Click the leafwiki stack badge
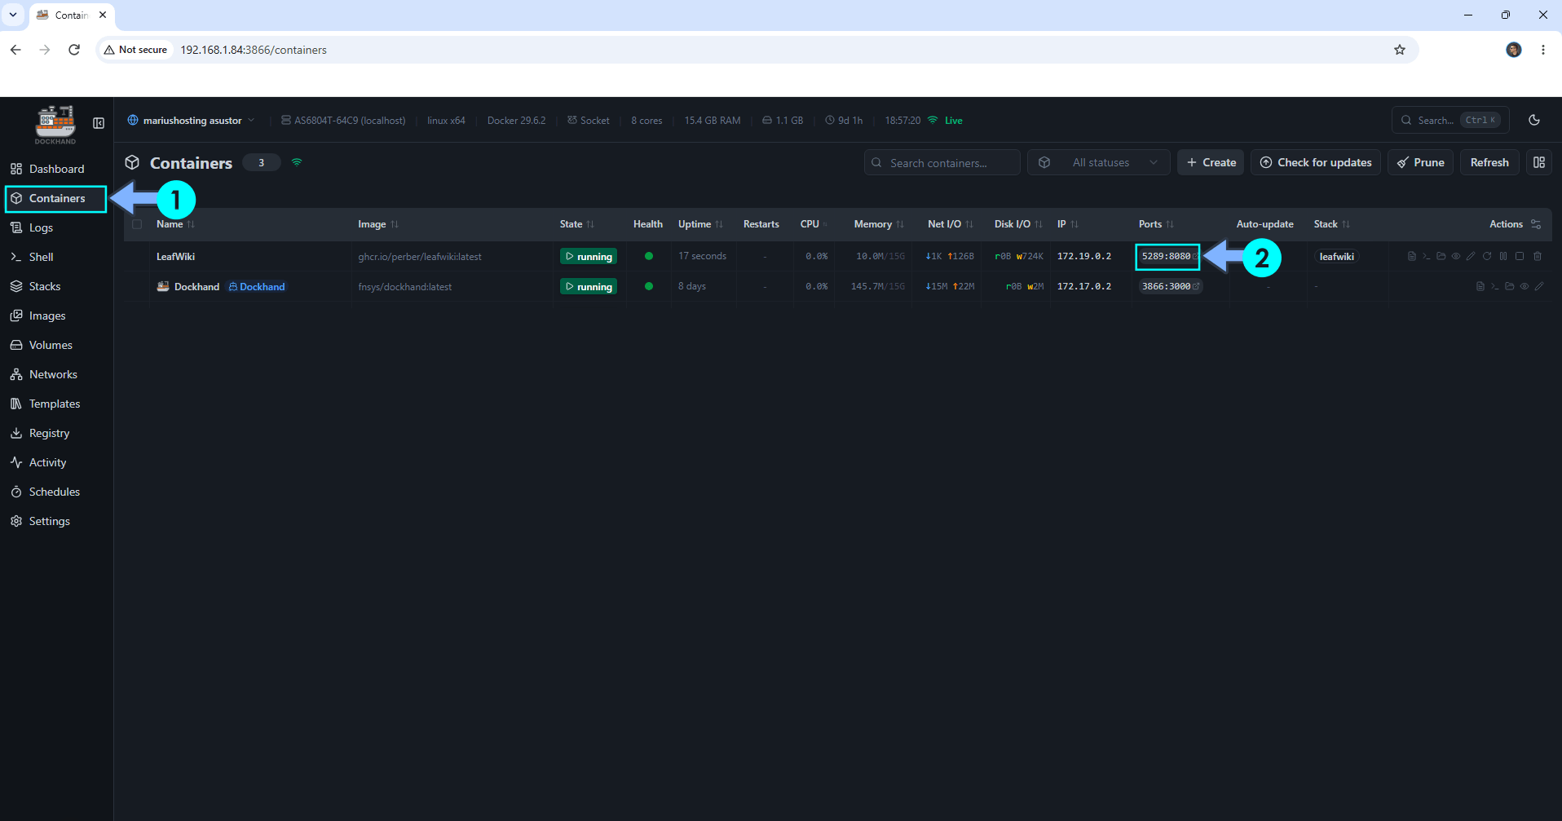 (1336, 256)
